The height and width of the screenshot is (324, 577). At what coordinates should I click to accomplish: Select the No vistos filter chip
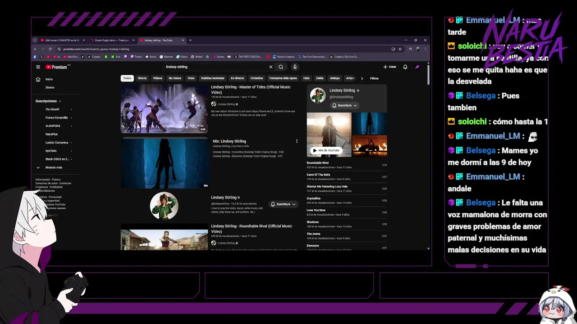coord(175,78)
